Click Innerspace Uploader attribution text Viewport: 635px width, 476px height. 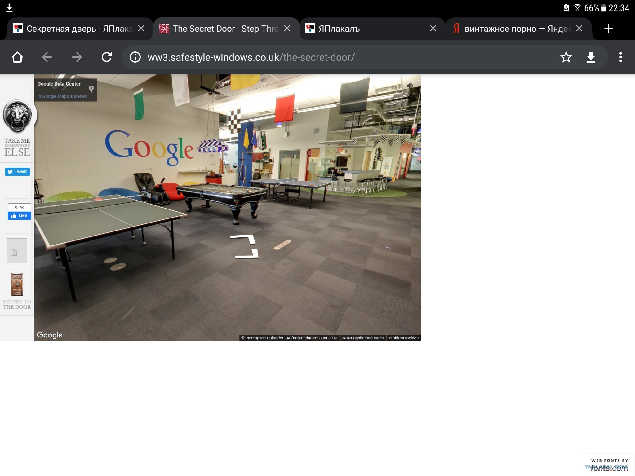289,338
